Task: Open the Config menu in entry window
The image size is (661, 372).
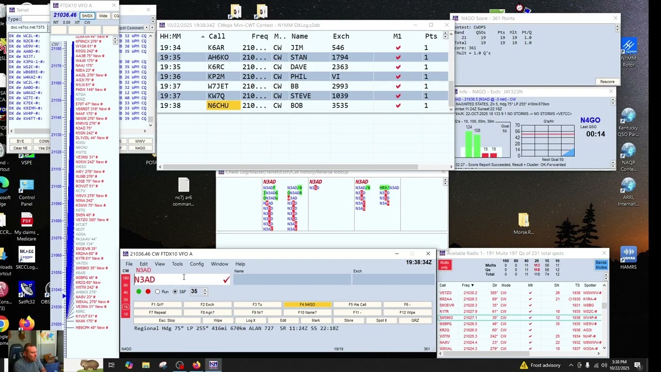Action: coord(197,264)
